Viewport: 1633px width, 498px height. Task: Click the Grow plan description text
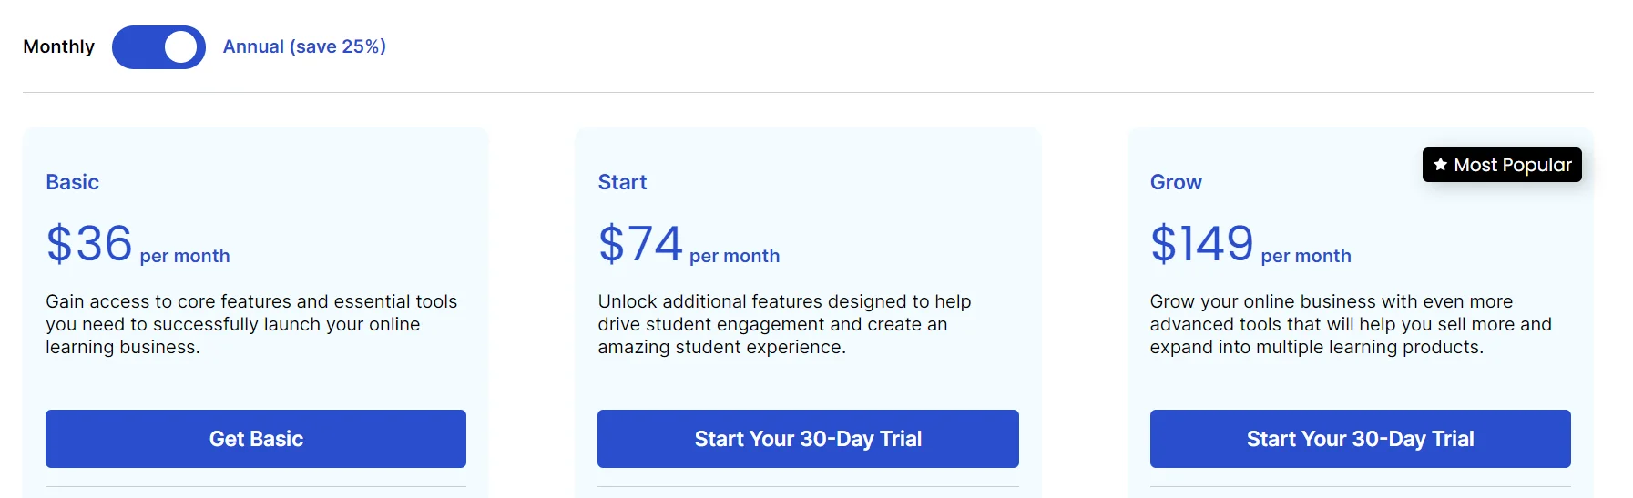1350,324
